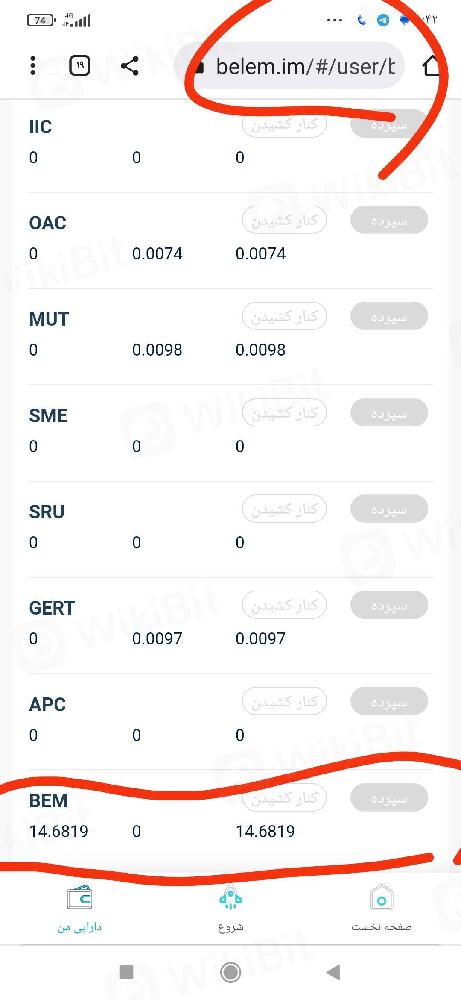Open the شروع rocket tab
Image resolution: width=461 pixels, height=1000 pixels.
tap(230, 909)
